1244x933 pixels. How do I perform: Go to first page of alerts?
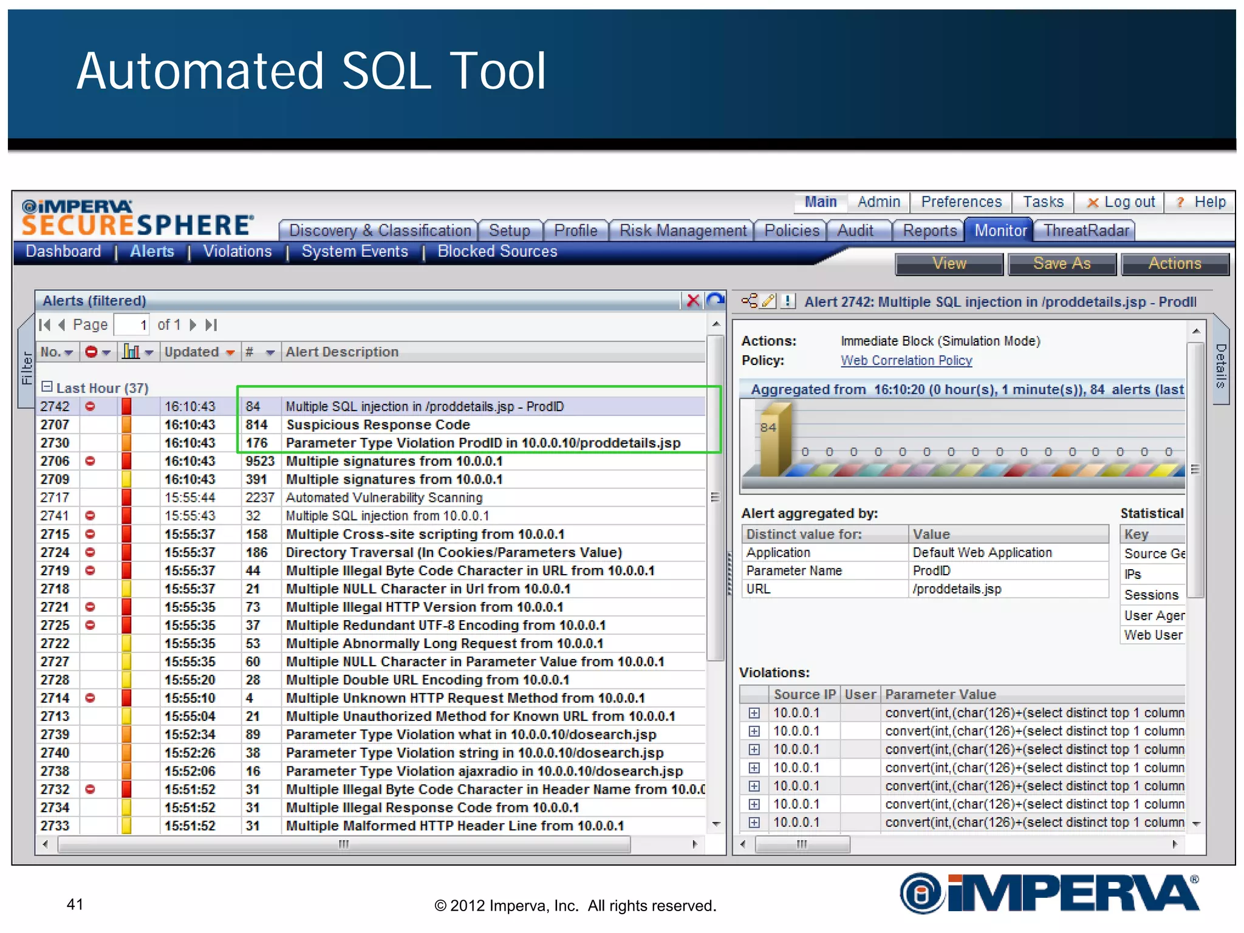tap(44, 325)
